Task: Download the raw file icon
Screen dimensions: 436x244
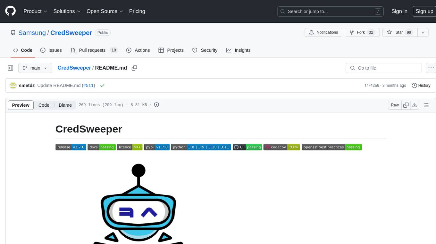Action: (x=415, y=105)
